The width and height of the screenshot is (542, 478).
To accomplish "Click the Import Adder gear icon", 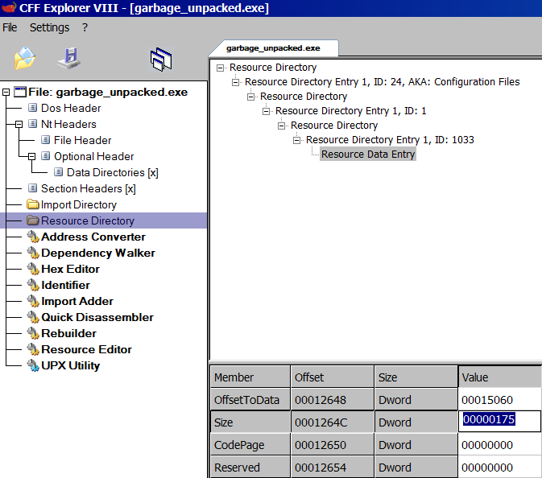I will pos(33,301).
